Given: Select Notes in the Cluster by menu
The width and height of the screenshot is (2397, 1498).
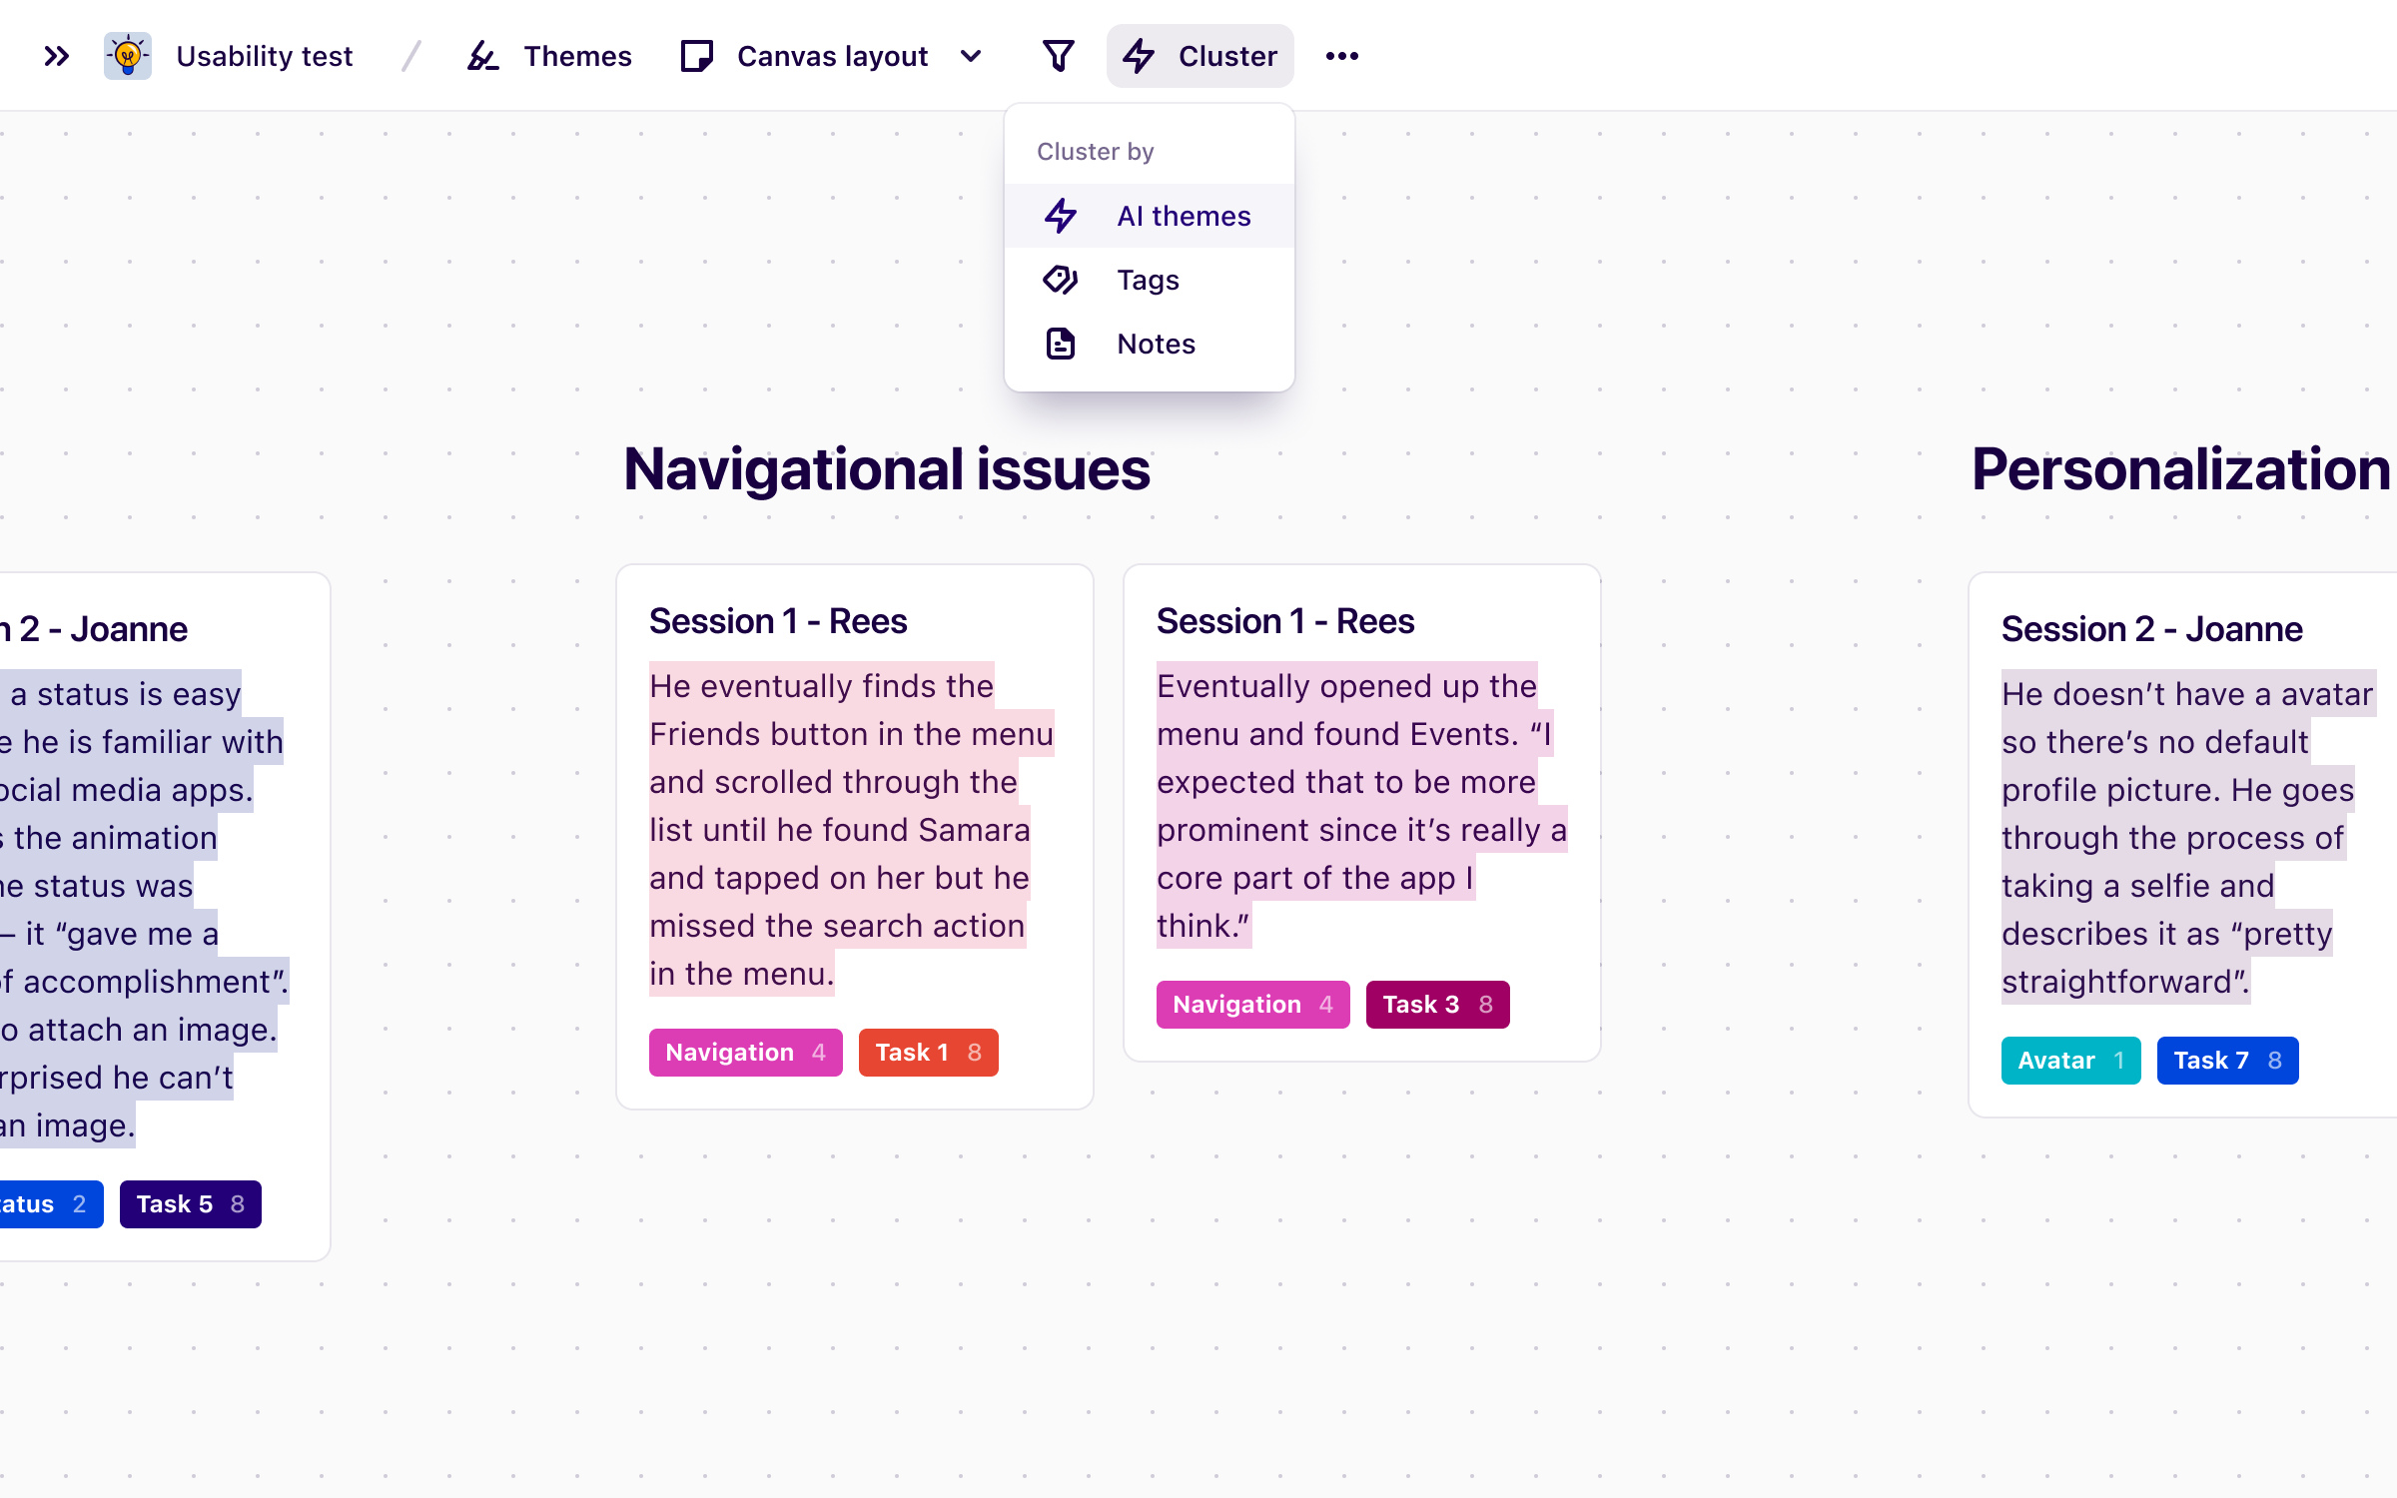Looking at the screenshot, I should point(1156,344).
